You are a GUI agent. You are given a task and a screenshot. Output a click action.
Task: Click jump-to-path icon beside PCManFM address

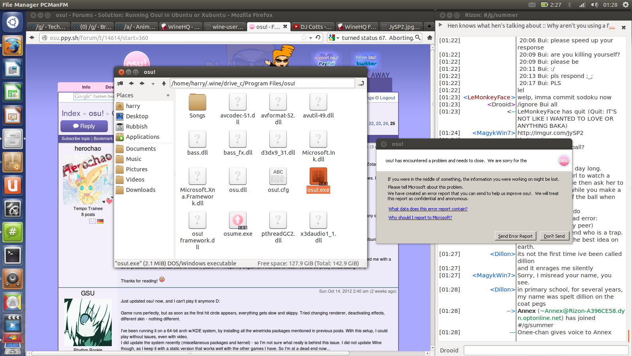tap(361, 83)
